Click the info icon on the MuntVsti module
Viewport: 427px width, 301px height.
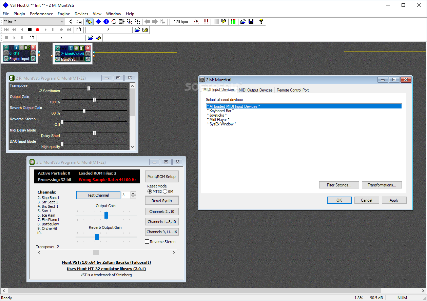pos(71,48)
